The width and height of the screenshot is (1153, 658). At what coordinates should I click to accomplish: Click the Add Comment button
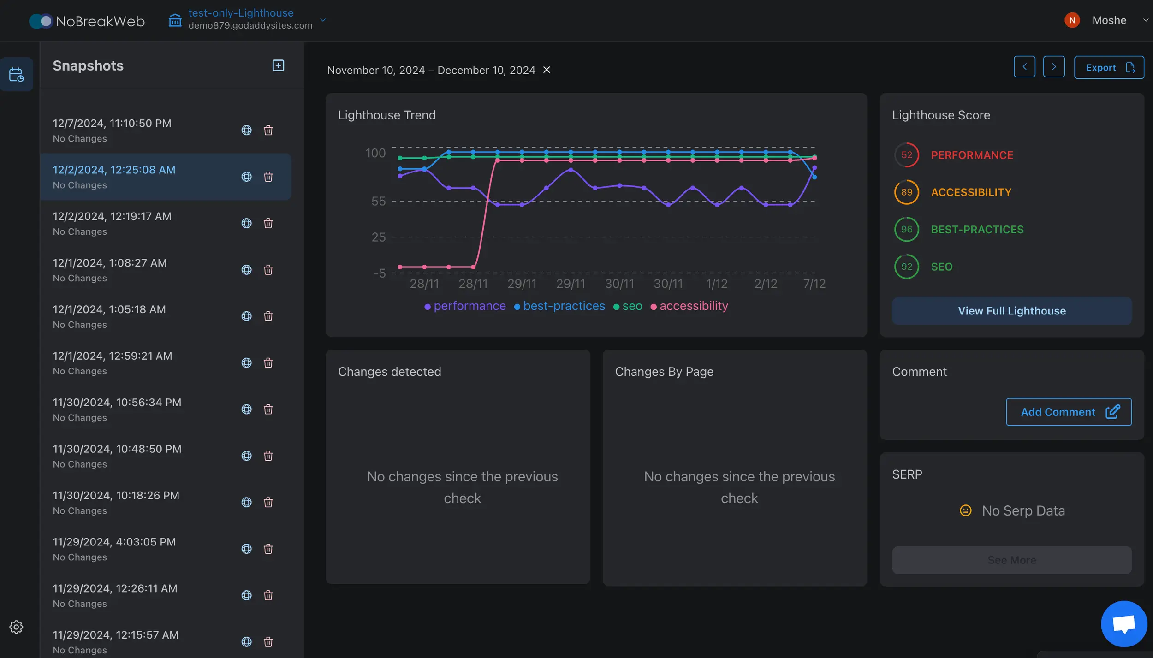click(x=1068, y=412)
